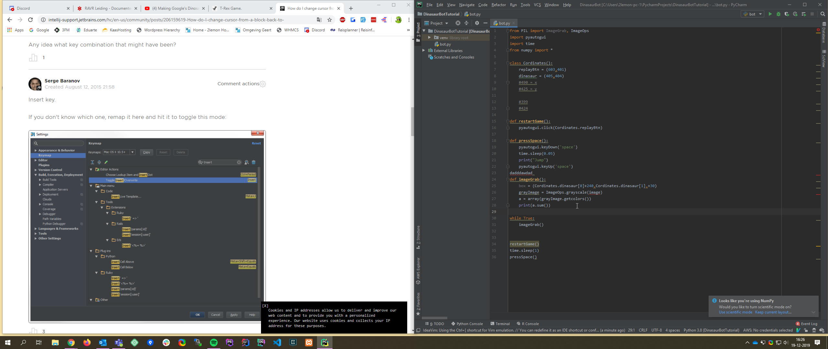Open the Refactor menu
This screenshot has width=828, height=349.
498,5
